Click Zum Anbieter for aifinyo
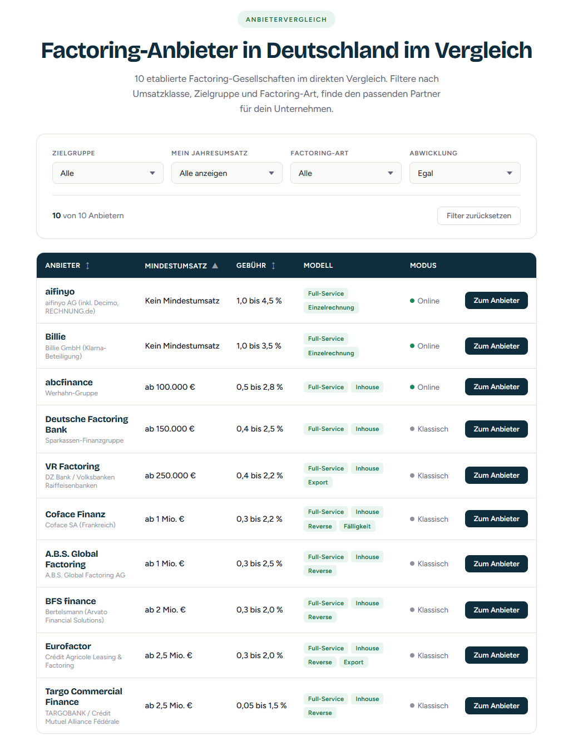 [496, 300]
